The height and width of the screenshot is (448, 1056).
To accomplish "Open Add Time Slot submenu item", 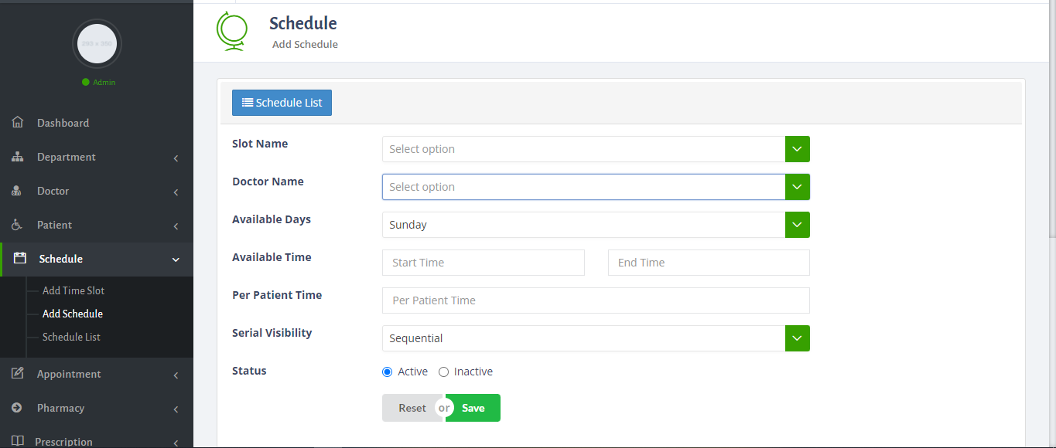I will pyautogui.click(x=73, y=290).
